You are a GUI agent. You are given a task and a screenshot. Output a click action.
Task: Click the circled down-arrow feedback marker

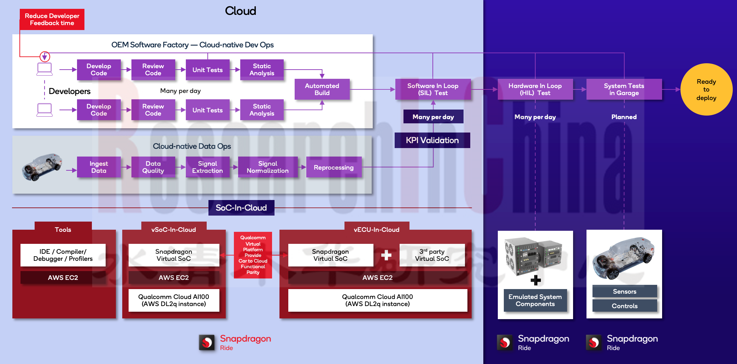pyautogui.click(x=45, y=57)
